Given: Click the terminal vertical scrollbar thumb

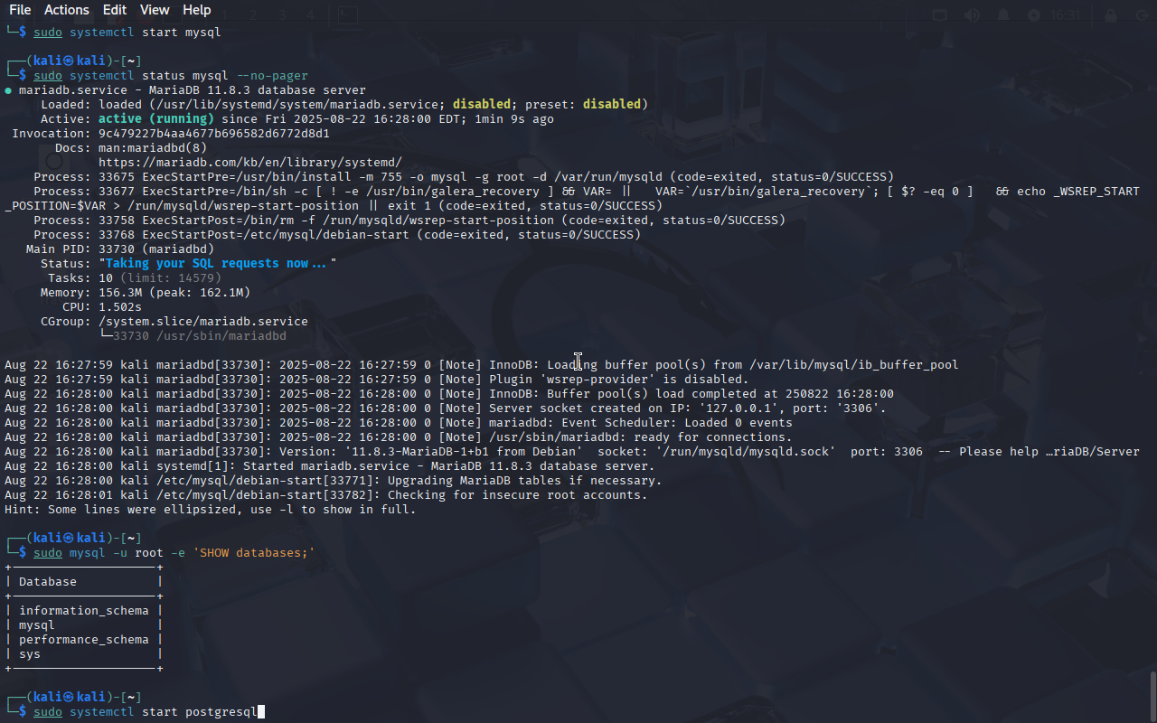Looking at the screenshot, I should click(1152, 696).
